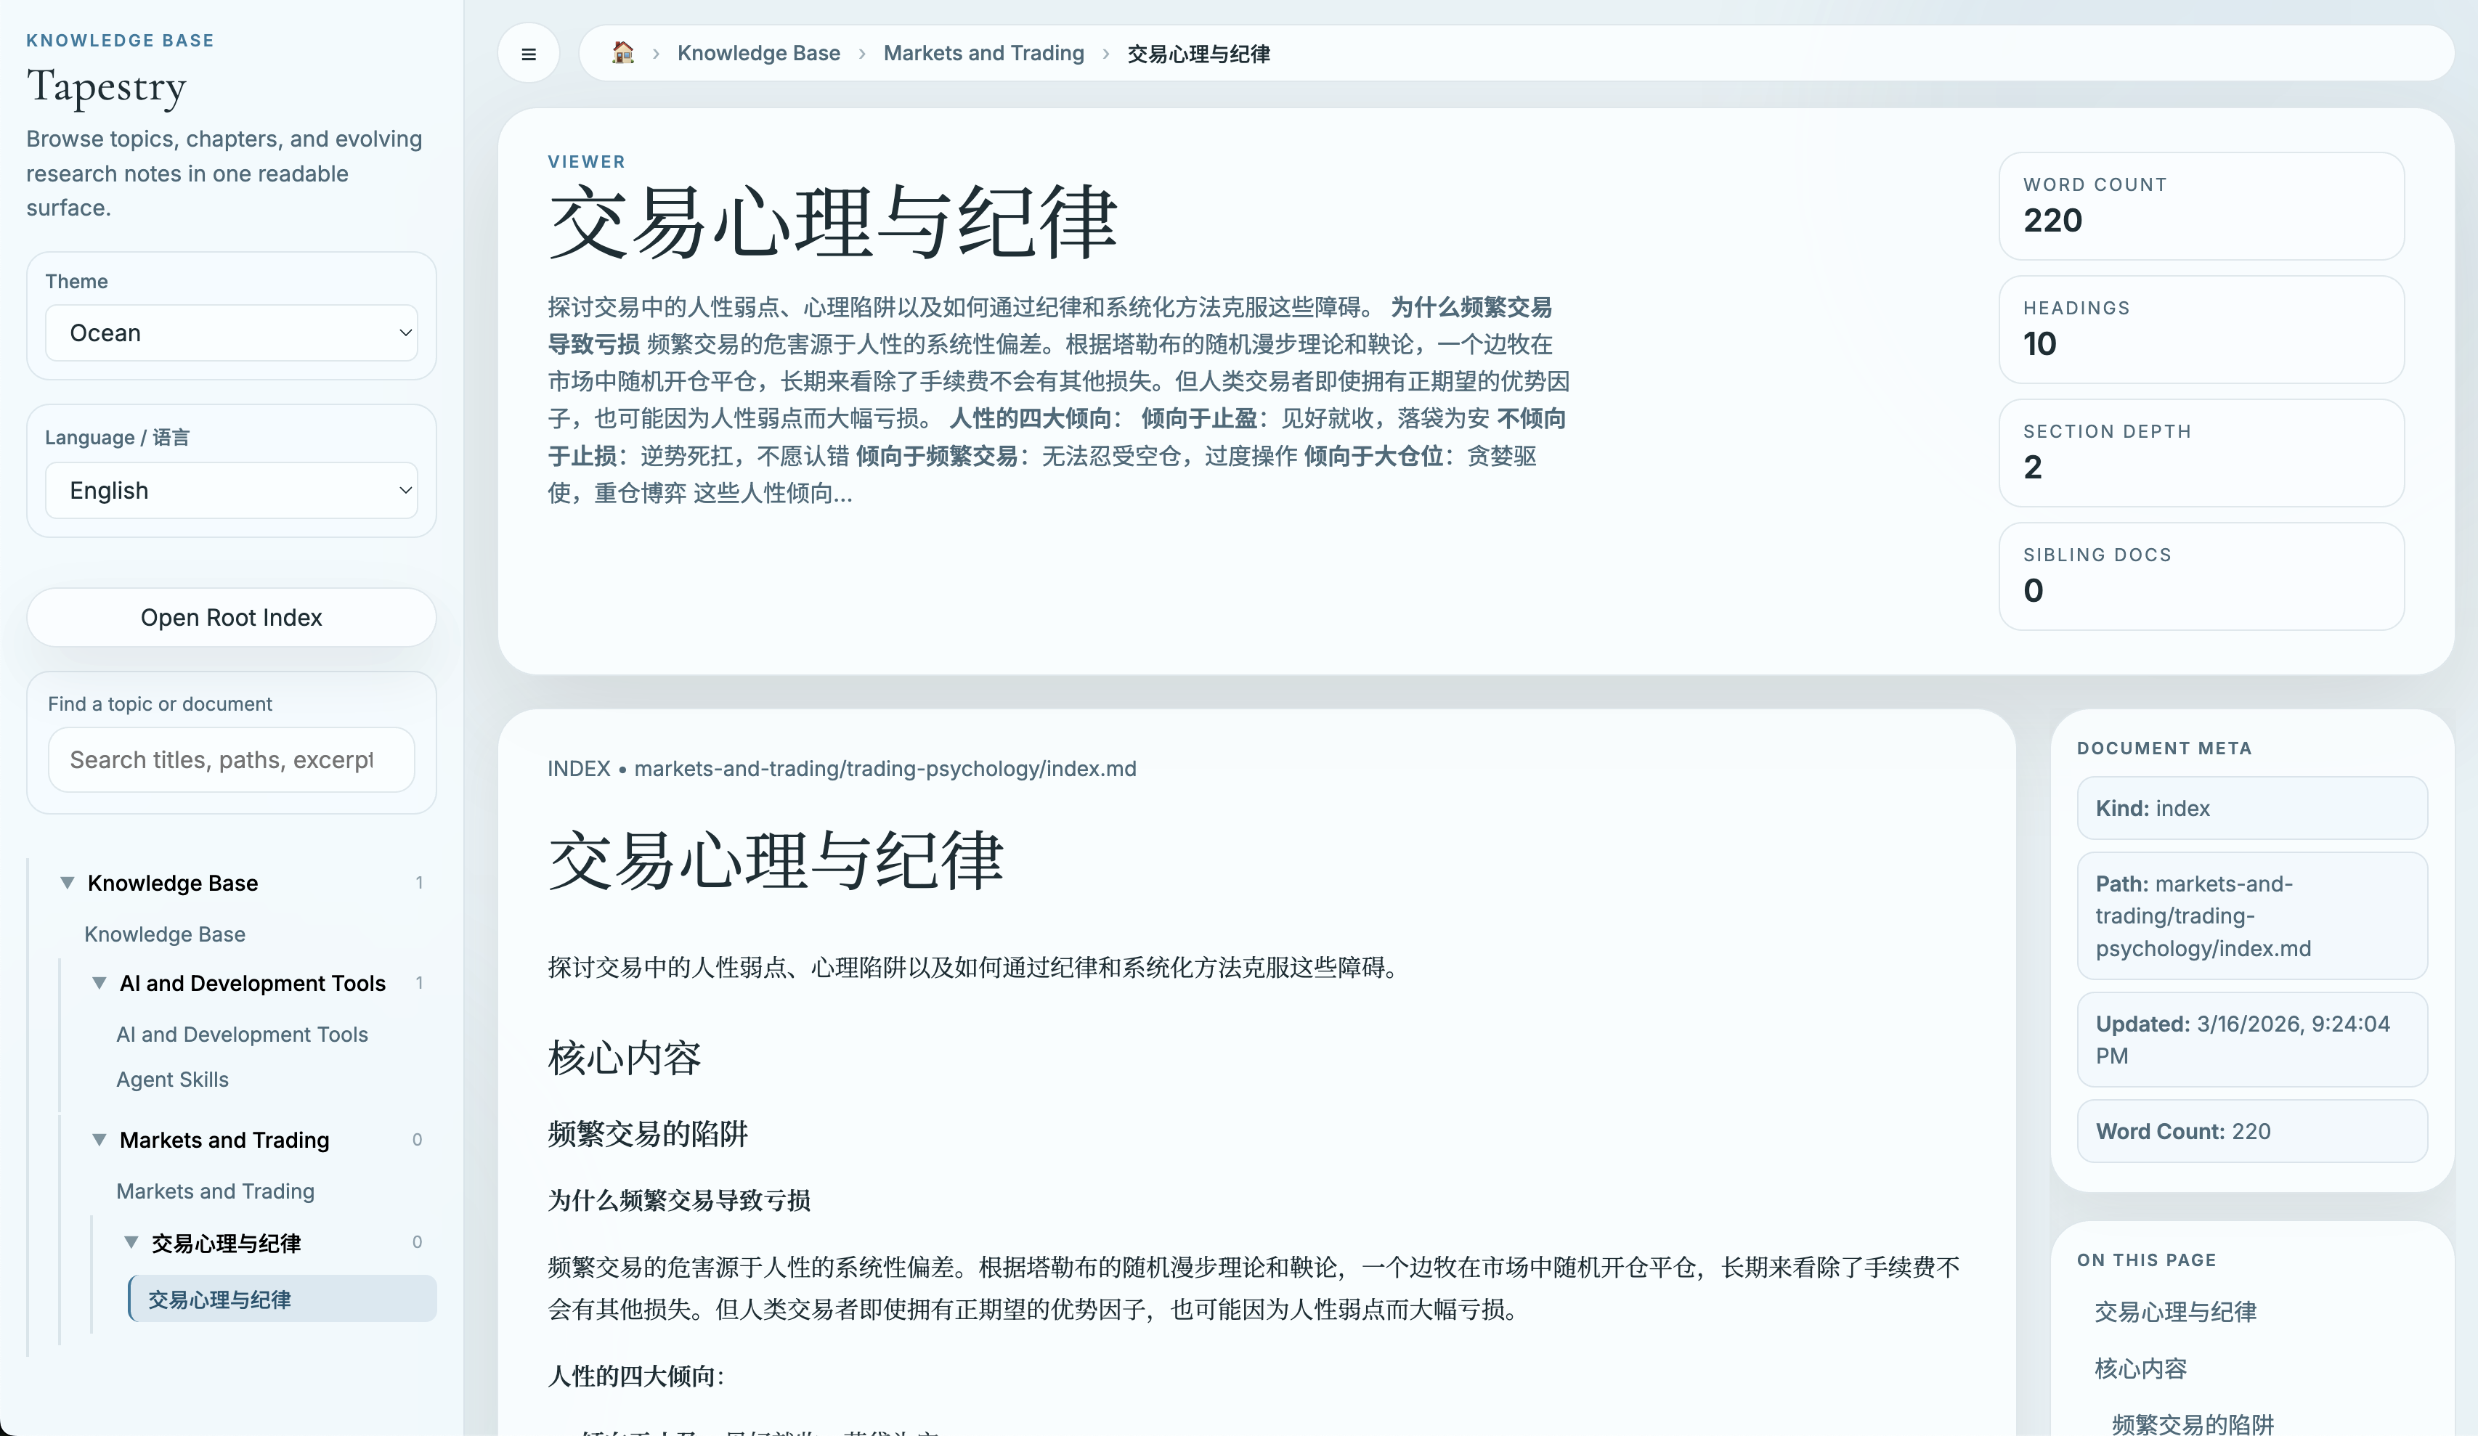
Task: Select Markets and Trading in the tree
Action: [x=216, y=1191]
